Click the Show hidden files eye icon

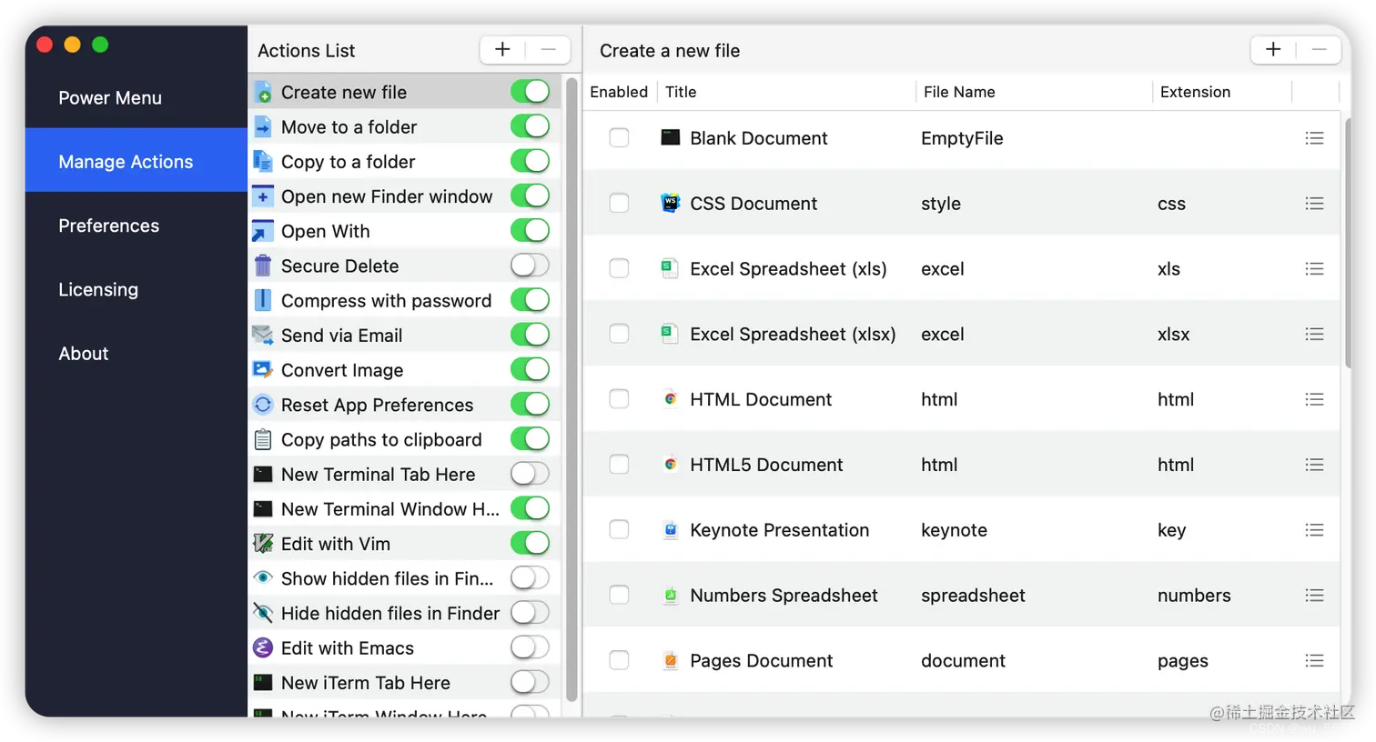[x=263, y=577]
